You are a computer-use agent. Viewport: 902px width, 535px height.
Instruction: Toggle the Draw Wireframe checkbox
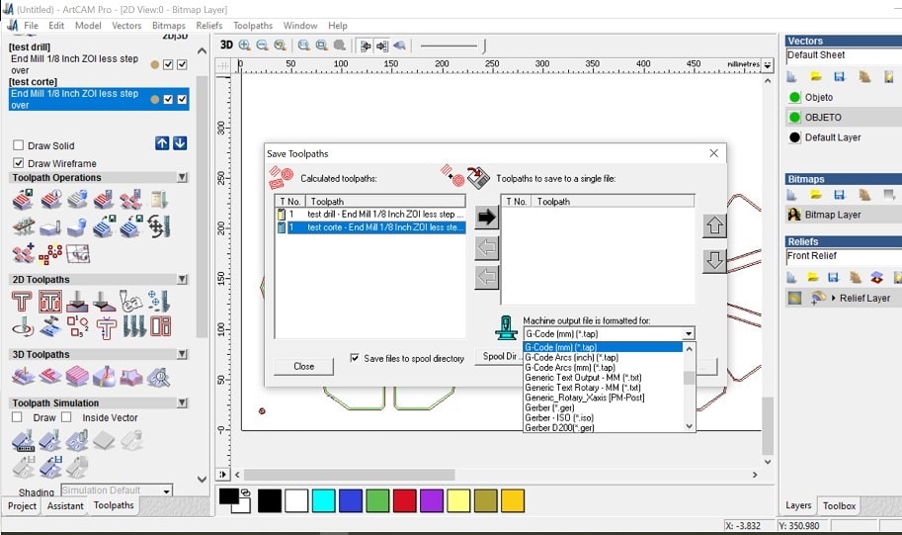19,163
